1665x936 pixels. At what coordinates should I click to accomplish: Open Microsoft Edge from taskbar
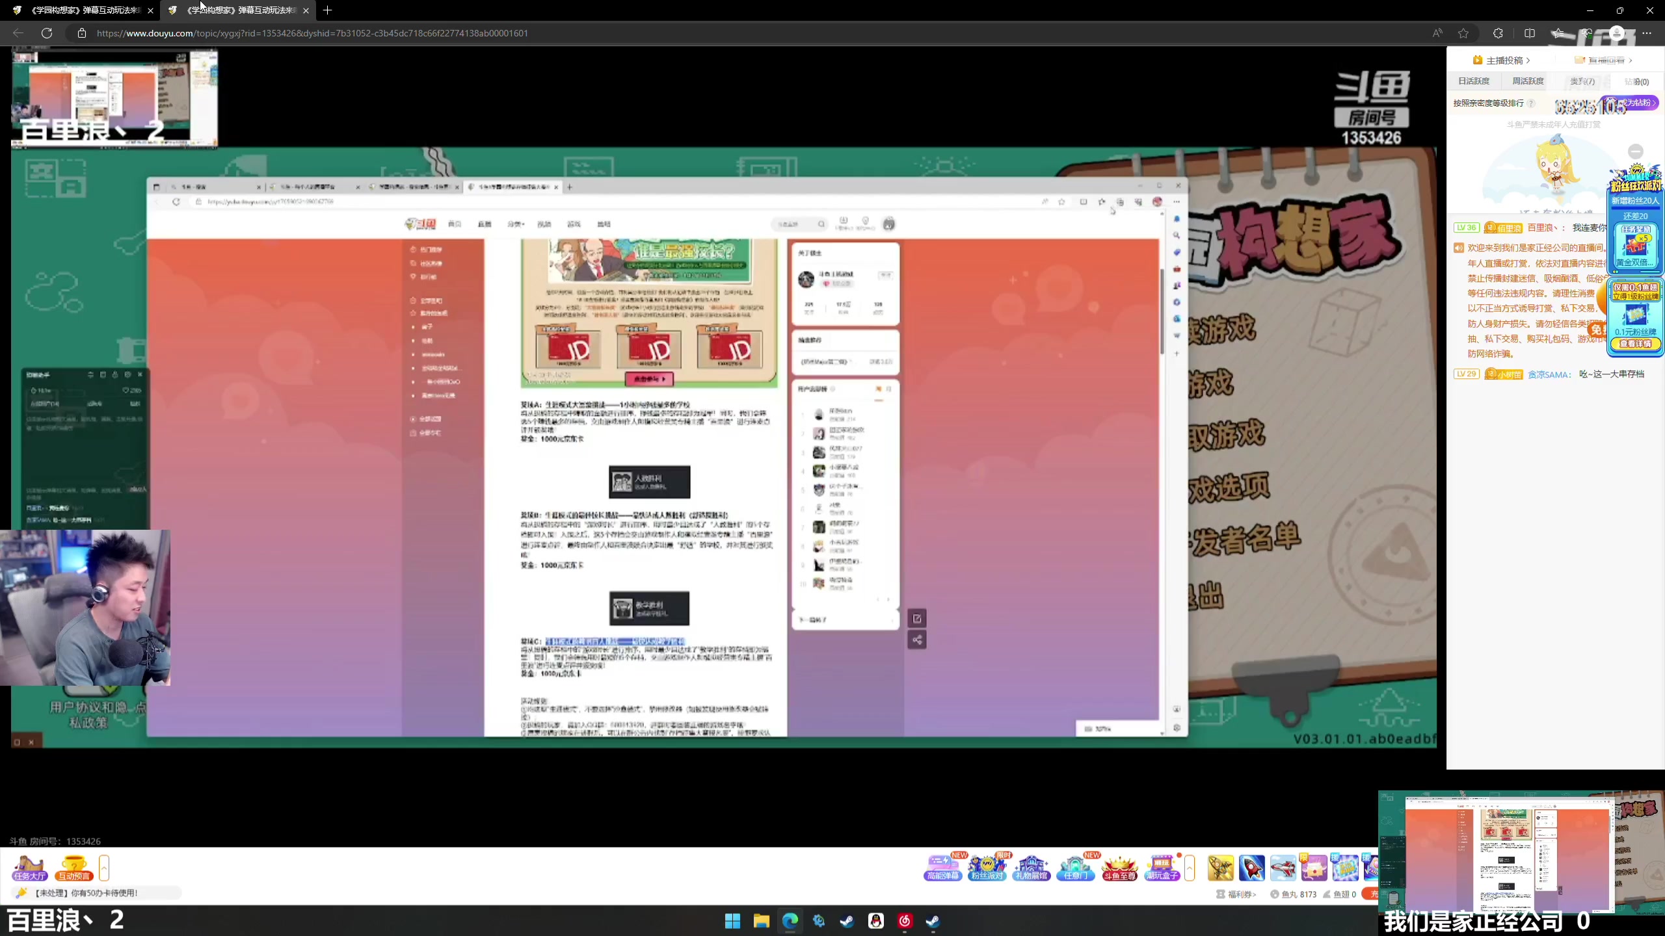pos(790,921)
